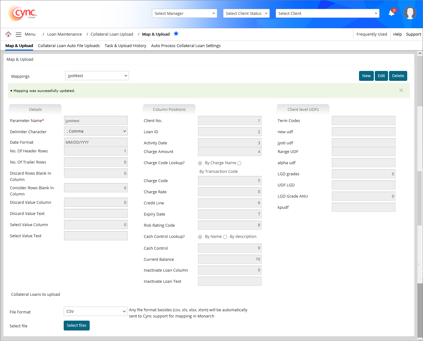Dismiss the success message with X
Viewport: 423px width, 341px height.
(401, 90)
